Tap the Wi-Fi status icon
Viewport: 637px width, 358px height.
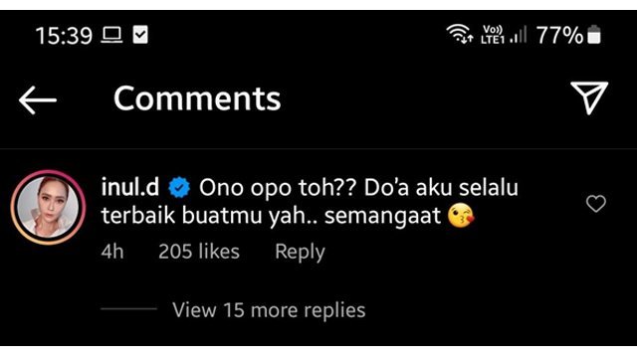(x=460, y=34)
